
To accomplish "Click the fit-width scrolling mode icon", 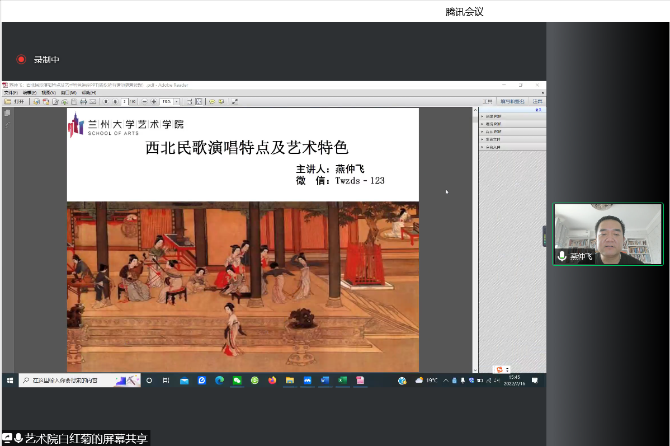I will coord(189,102).
